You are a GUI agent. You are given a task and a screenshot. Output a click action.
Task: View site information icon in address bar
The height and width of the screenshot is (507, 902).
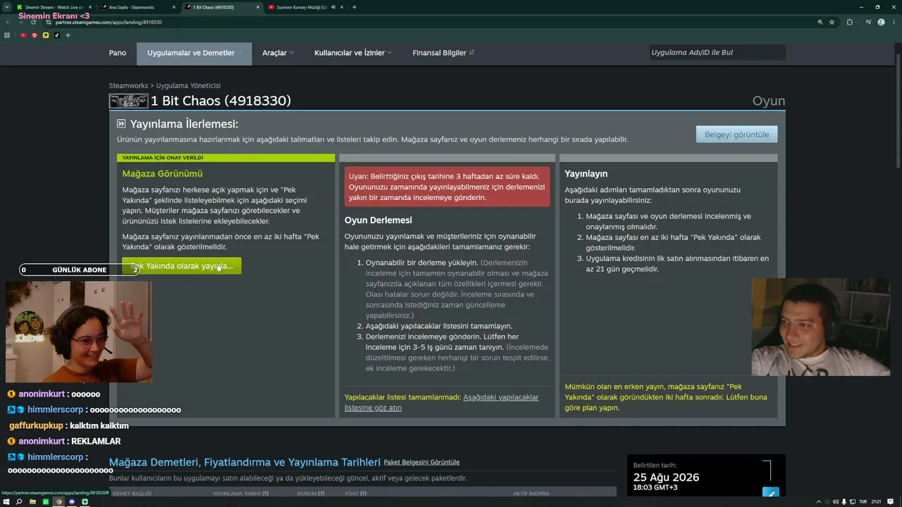(49, 22)
